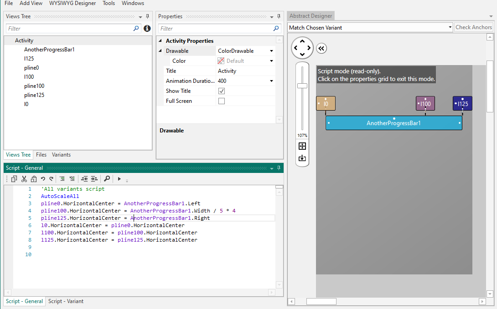Open the Match Chosen Variant dropdown
This screenshot has width=497, height=309.
[450, 27]
